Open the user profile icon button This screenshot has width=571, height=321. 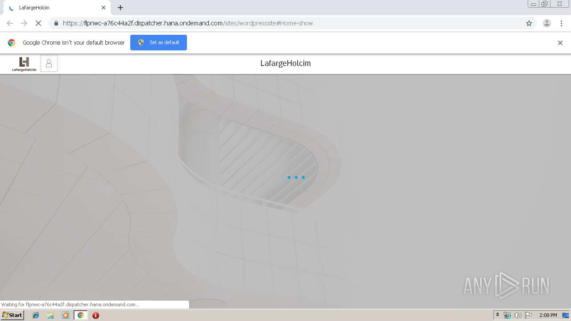49,63
